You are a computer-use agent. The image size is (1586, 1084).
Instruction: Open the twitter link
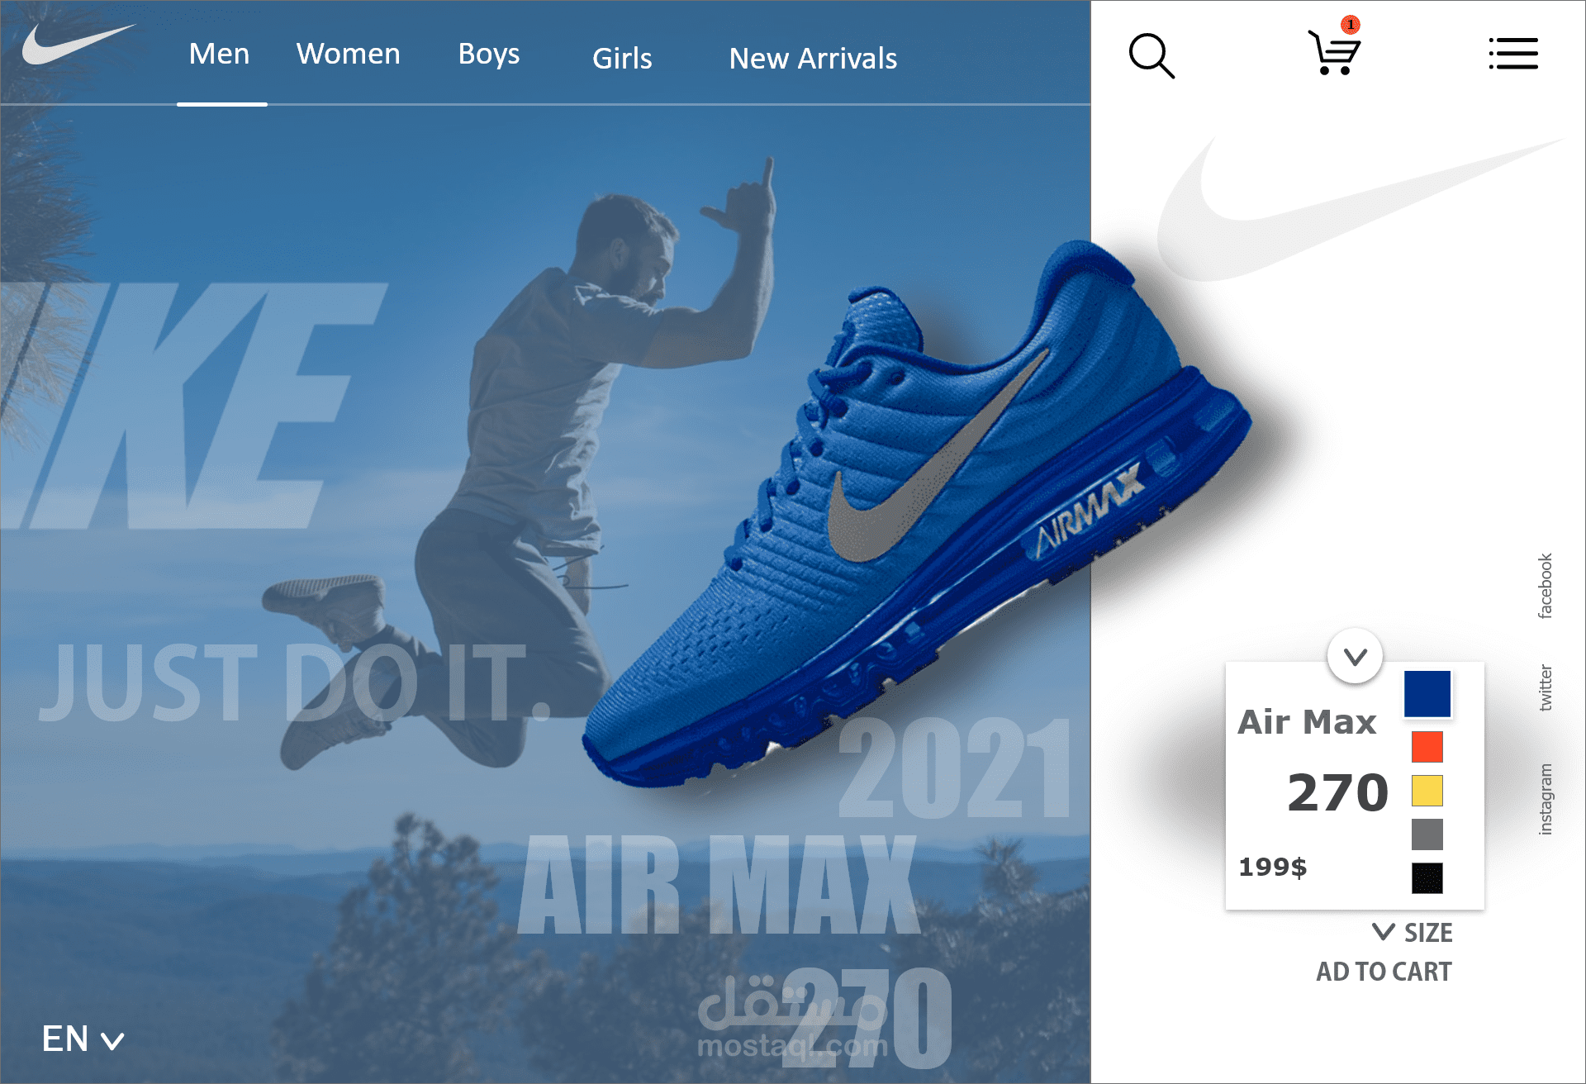(1545, 687)
